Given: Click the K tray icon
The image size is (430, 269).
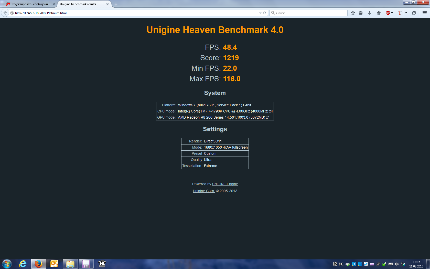Looking at the screenshot, I should (341, 264).
